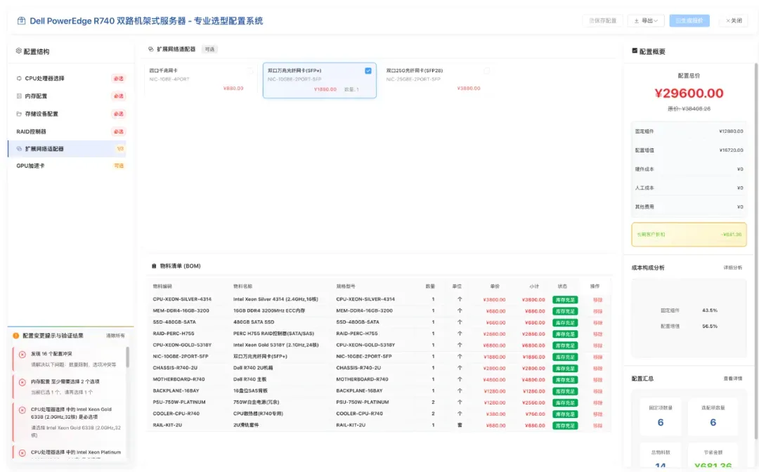This screenshot has width=759, height=472.
Task: Click the download icon in the 导出 button
Action: [x=637, y=21]
